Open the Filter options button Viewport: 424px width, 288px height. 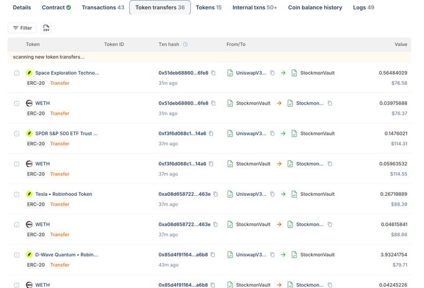pyautogui.click(x=22, y=28)
